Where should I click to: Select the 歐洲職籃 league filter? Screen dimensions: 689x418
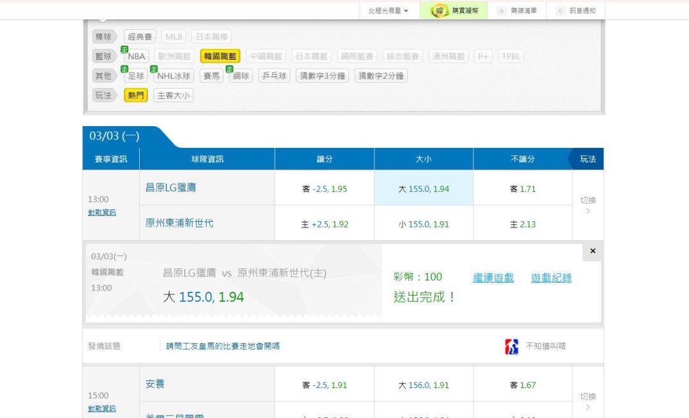(x=174, y=56)
